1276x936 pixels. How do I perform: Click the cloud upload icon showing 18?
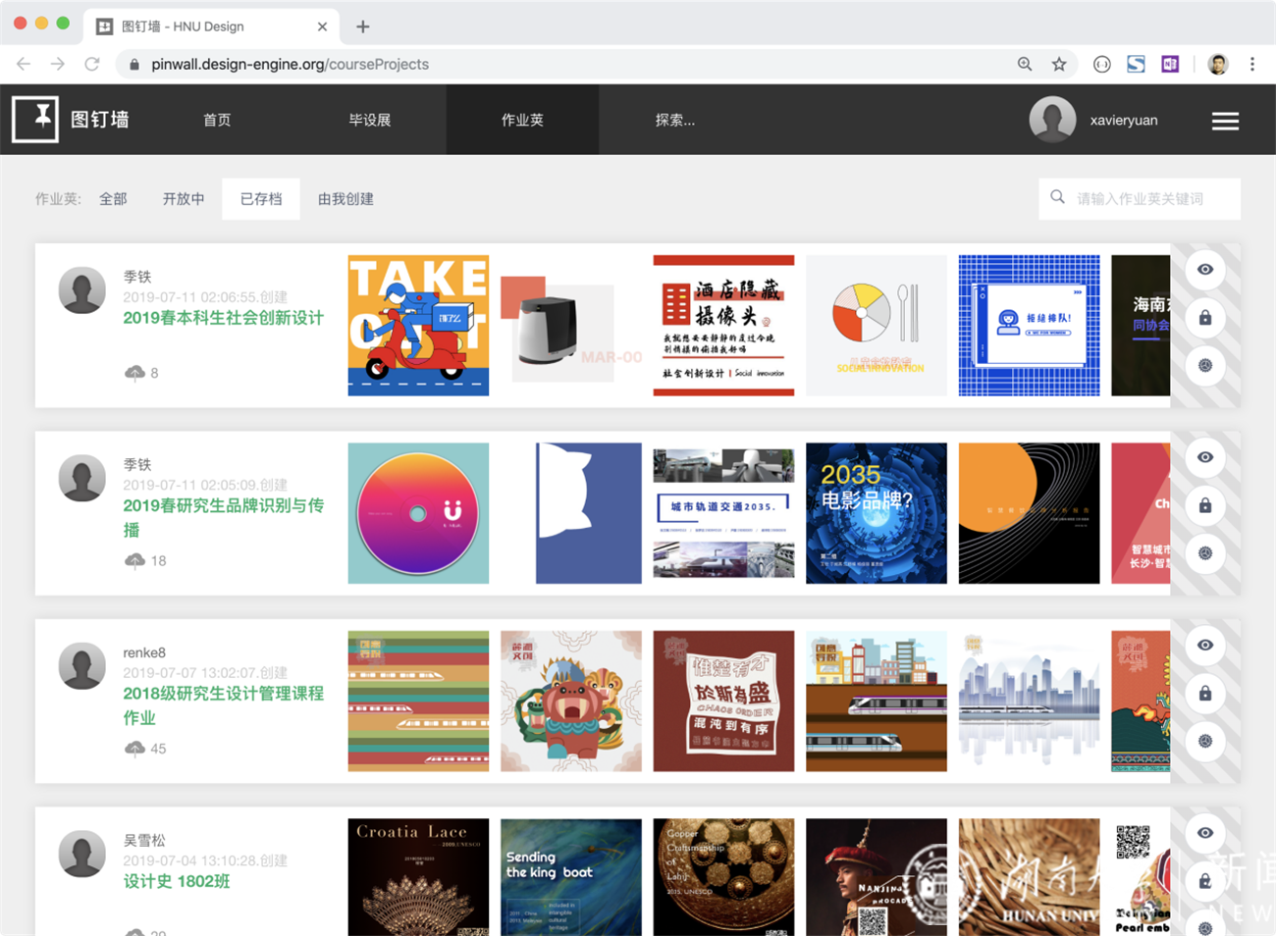point(135,560)
